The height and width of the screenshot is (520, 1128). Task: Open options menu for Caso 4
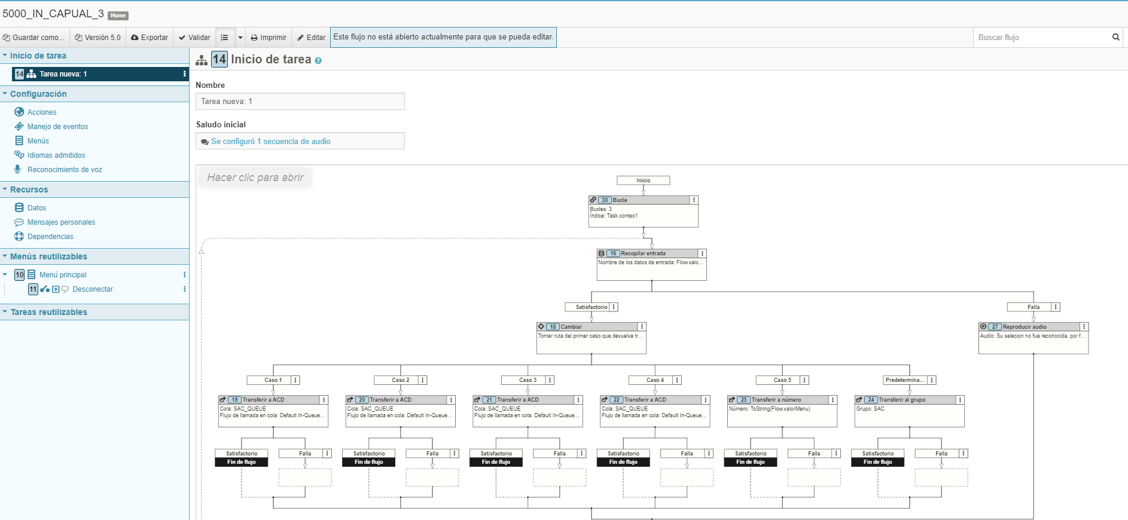677,380
